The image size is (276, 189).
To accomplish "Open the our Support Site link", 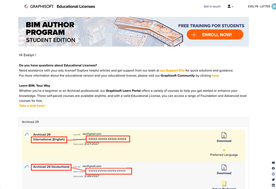I will [x=172, y=70].
